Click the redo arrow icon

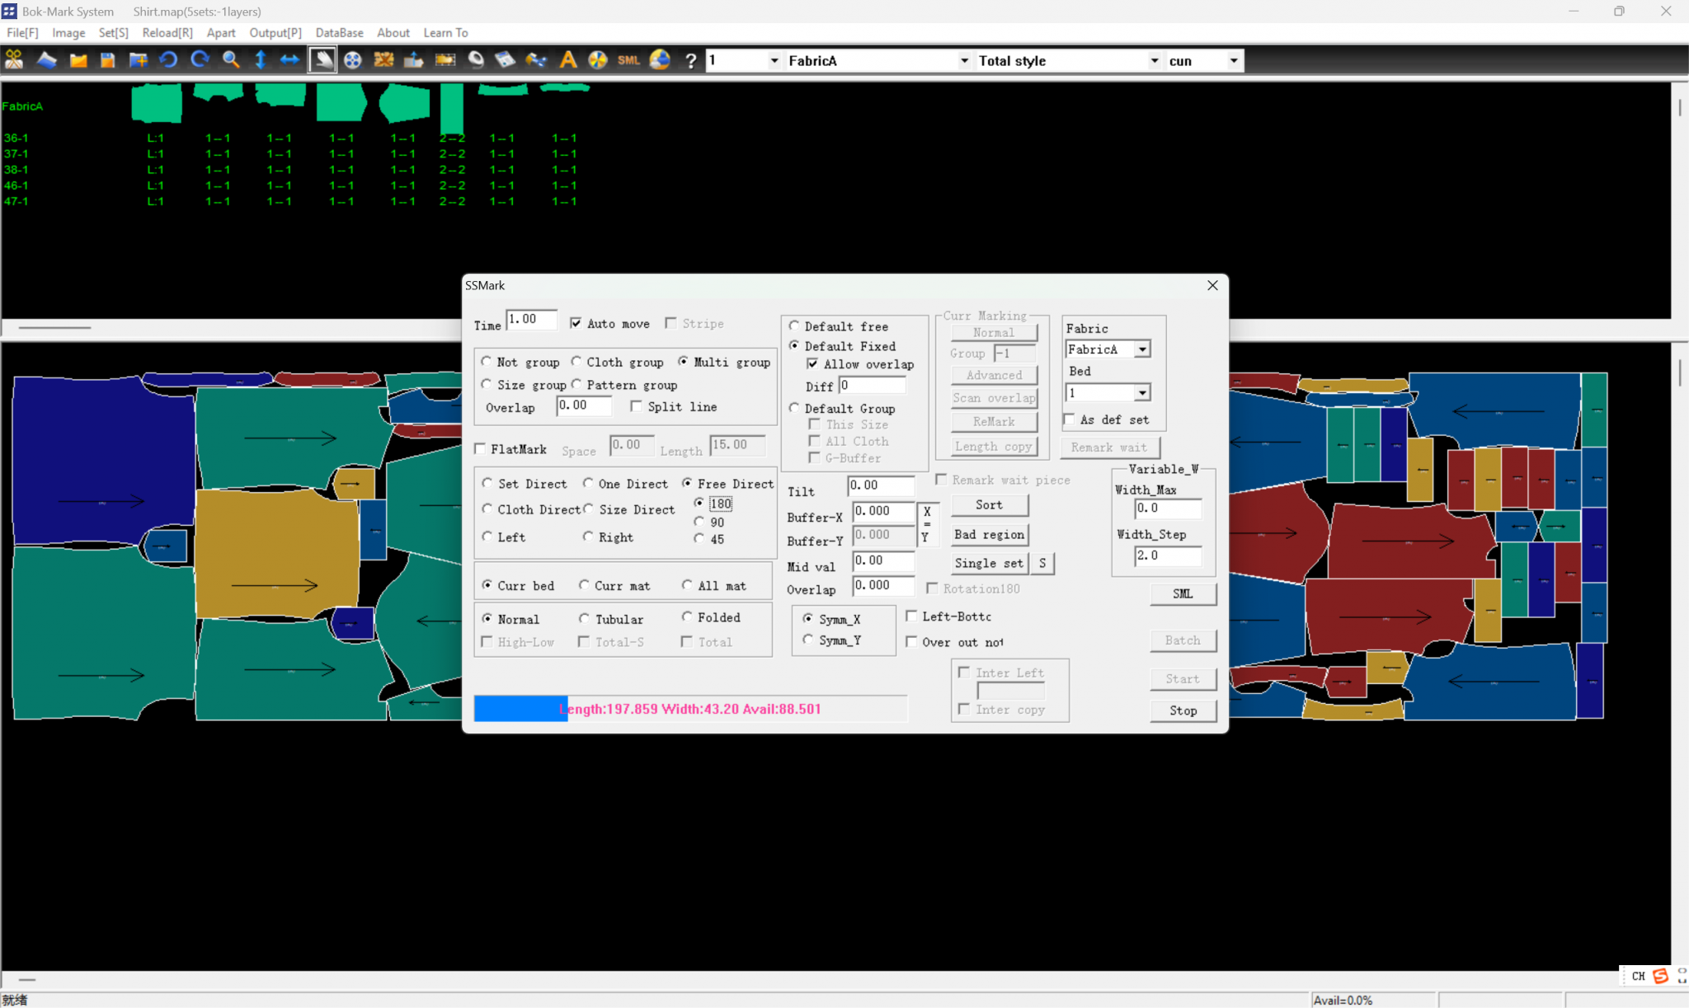pos(200,60)
